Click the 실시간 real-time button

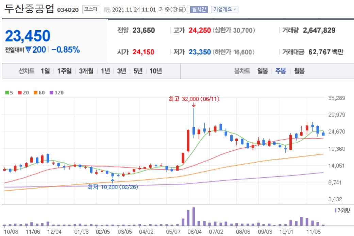[x=199, y=10]
